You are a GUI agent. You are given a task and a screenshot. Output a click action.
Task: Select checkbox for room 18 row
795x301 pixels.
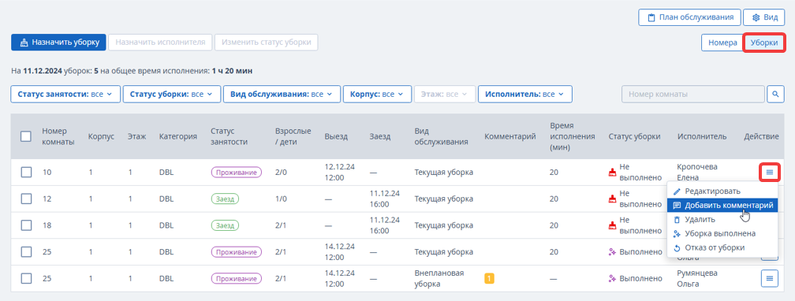[x=26, y=225]
